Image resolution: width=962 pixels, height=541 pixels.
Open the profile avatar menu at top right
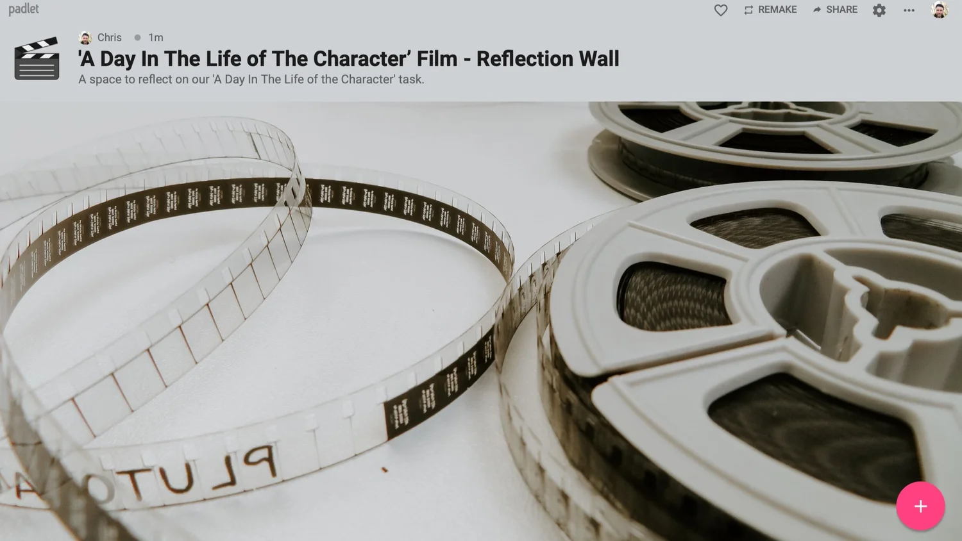pyautogui.click(x=940, y=10)
